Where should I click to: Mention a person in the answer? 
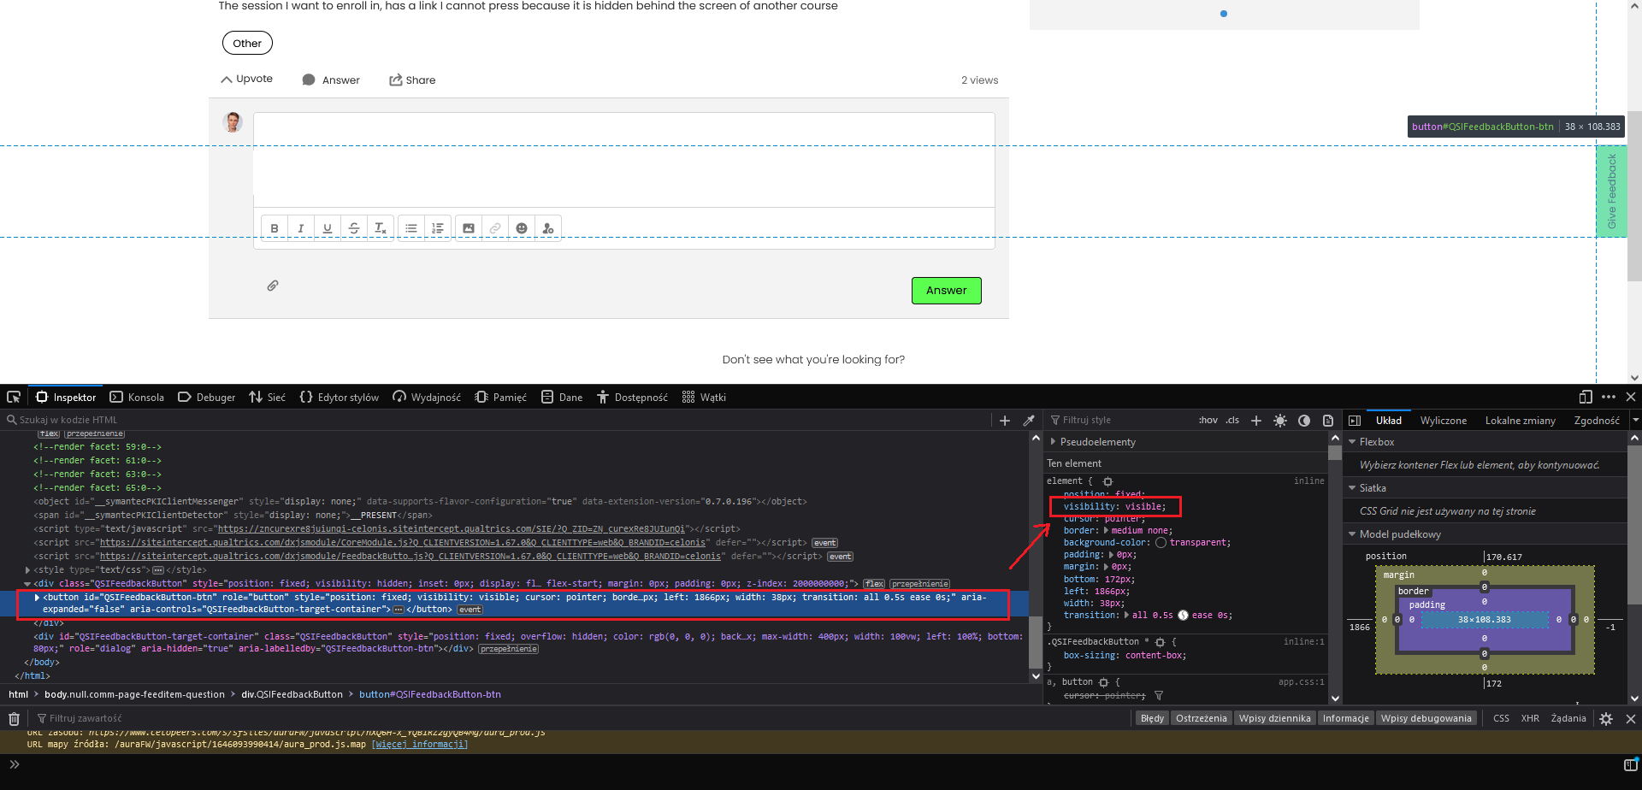pyautogui.click(x=548, y=228)
